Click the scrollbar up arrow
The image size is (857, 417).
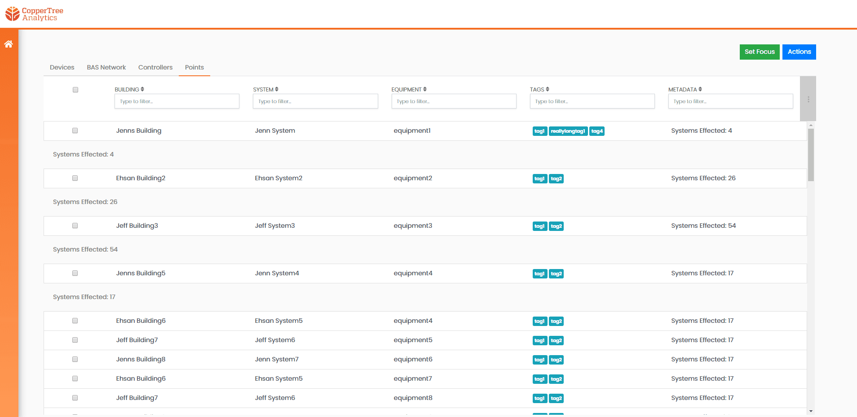click(811, 125)
